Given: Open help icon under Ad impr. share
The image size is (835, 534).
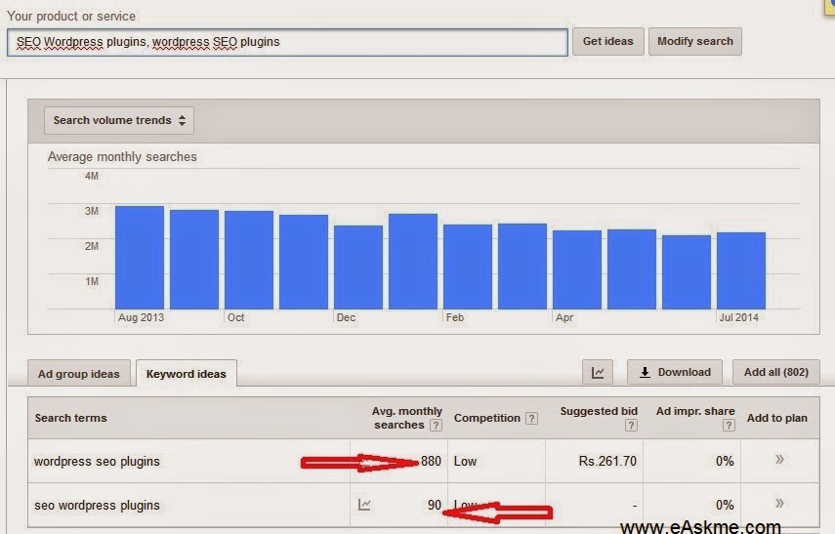Looking at the screenshot, I should pyautogui.click(x=729, y=425).
